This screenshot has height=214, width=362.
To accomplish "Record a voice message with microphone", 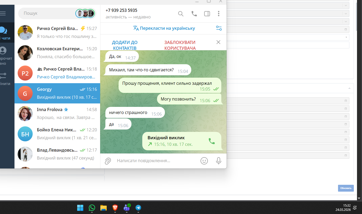I will (218, 161).
